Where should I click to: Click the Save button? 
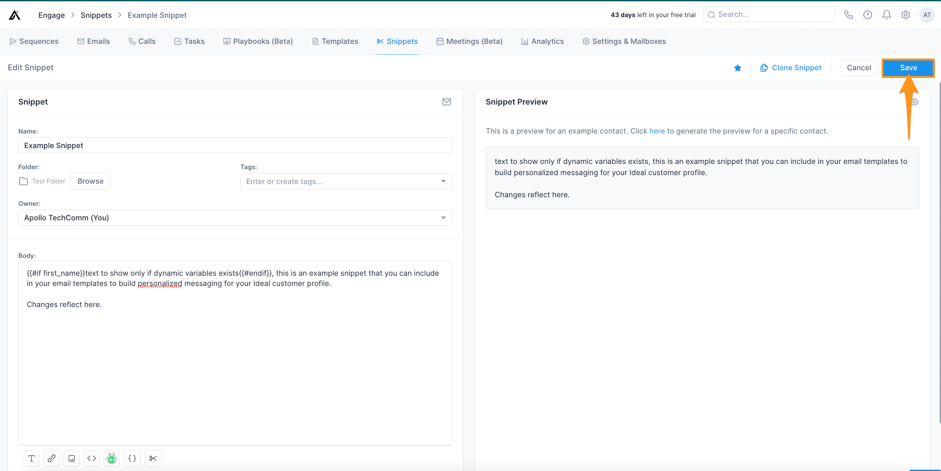pos(908,68)
